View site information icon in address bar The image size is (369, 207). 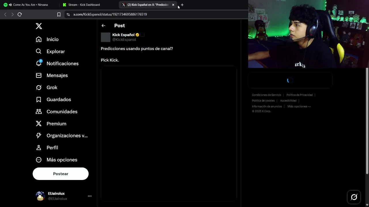pos(68,14)
